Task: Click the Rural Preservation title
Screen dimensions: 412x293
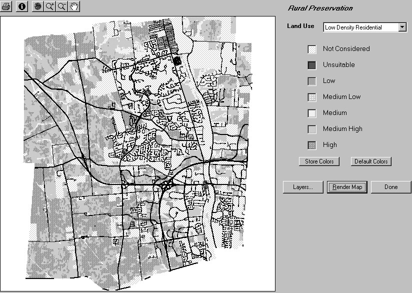Action: tap(320, 8)
